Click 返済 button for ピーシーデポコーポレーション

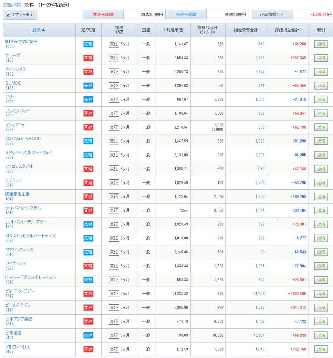(x=321, y=280)
